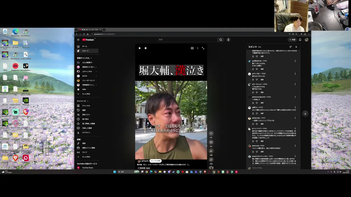Viewport: 351px width, 197px height.
Task: Open the 大人の教養TV channel
Action: pos(87,63)
